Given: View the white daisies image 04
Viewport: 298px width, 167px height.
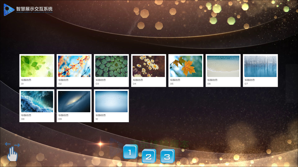Looking at the screenshot, I should (149, 66).
